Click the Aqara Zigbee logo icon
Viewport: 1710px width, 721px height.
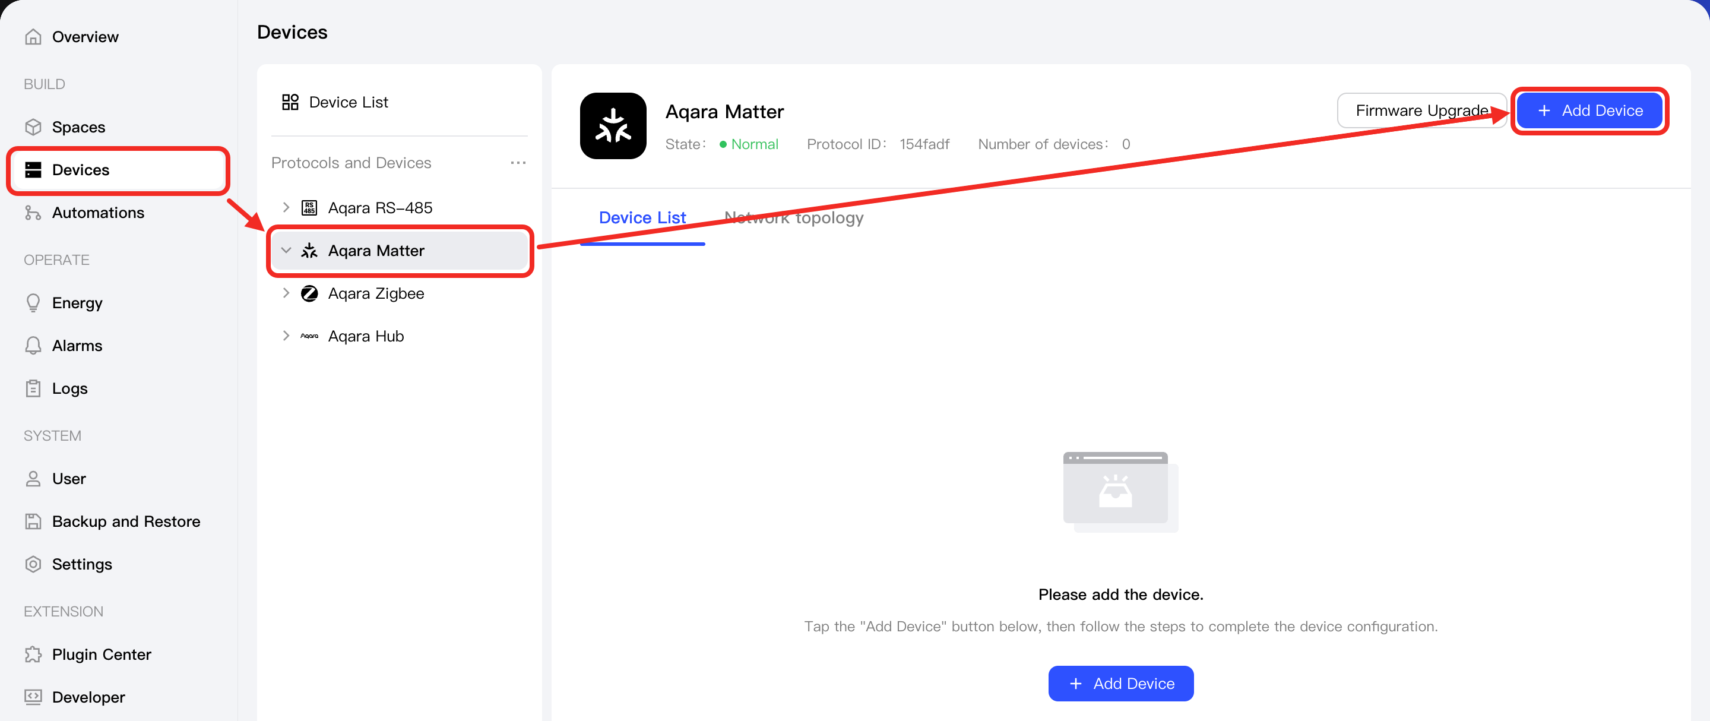click(309, 293)
